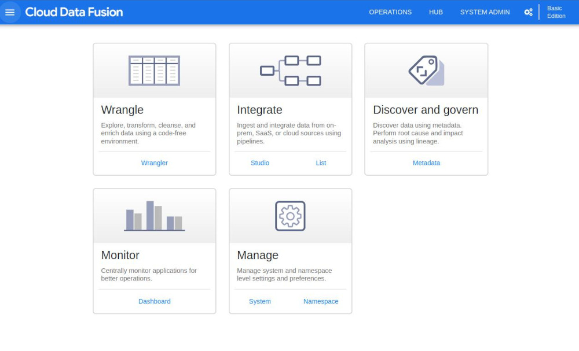579x351 pixels.
Task: Open pipeline Studio link
Action: 260,163
